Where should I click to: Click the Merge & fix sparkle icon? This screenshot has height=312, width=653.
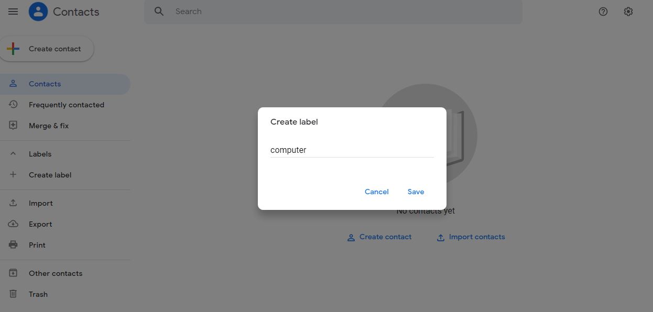tap(13, 126)
